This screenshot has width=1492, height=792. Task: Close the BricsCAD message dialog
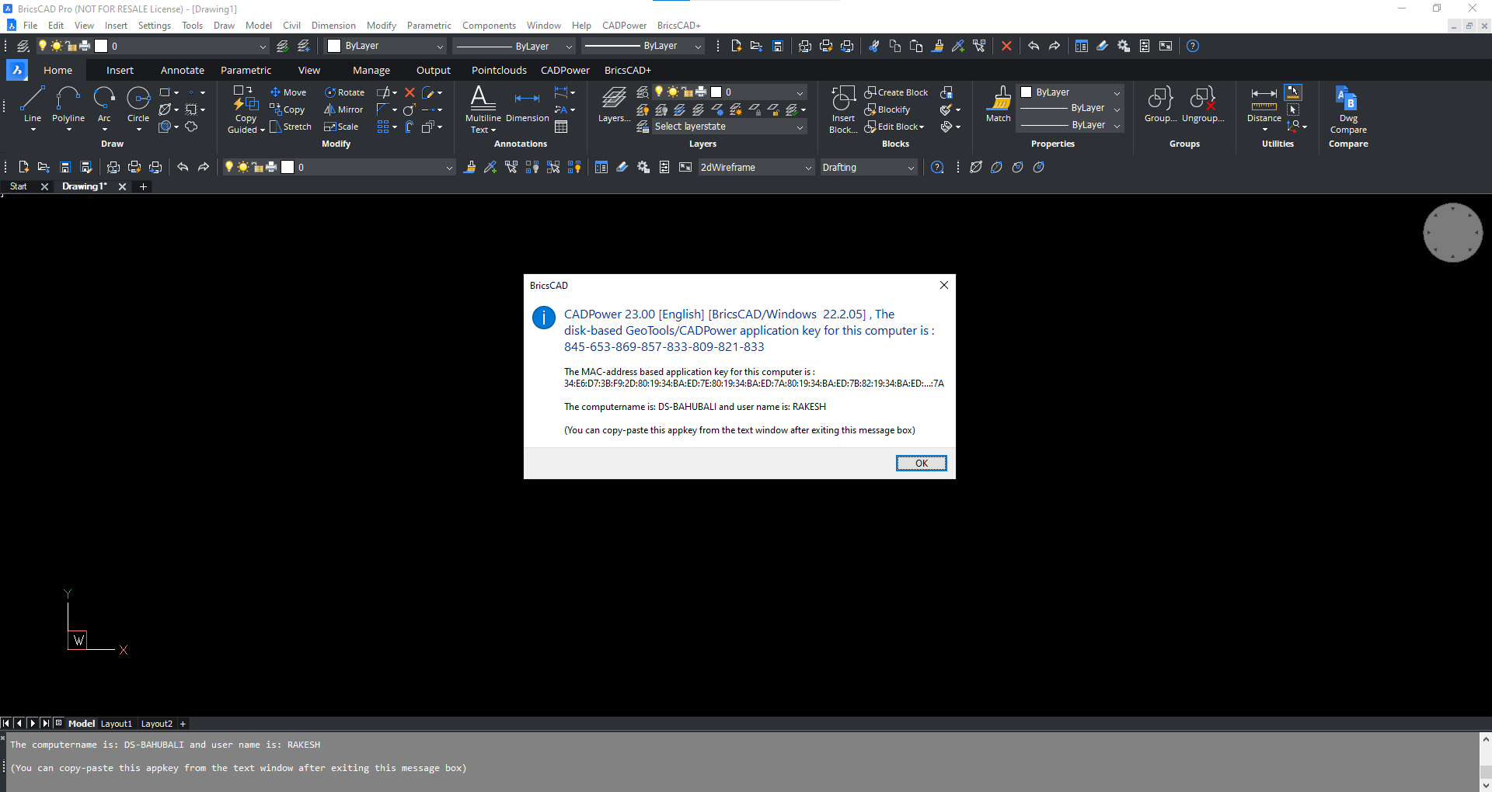(x=943, y=285)
